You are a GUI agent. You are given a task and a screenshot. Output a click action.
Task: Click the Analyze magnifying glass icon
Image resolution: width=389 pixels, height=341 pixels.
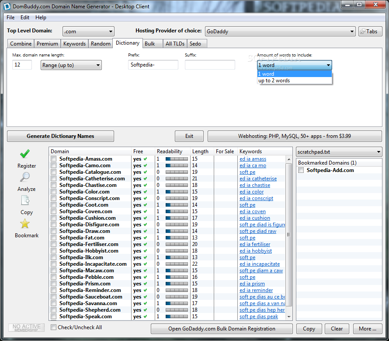tap(25, 177)
